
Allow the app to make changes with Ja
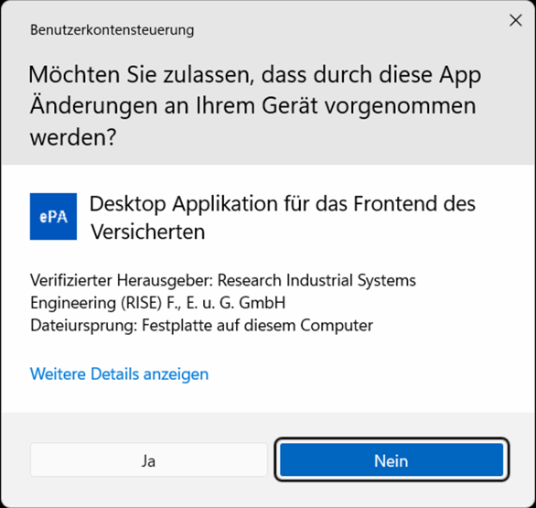tap(149, 460)
